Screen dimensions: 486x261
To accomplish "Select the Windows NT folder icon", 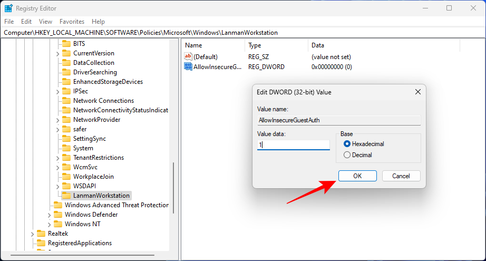I will [58, 224].
